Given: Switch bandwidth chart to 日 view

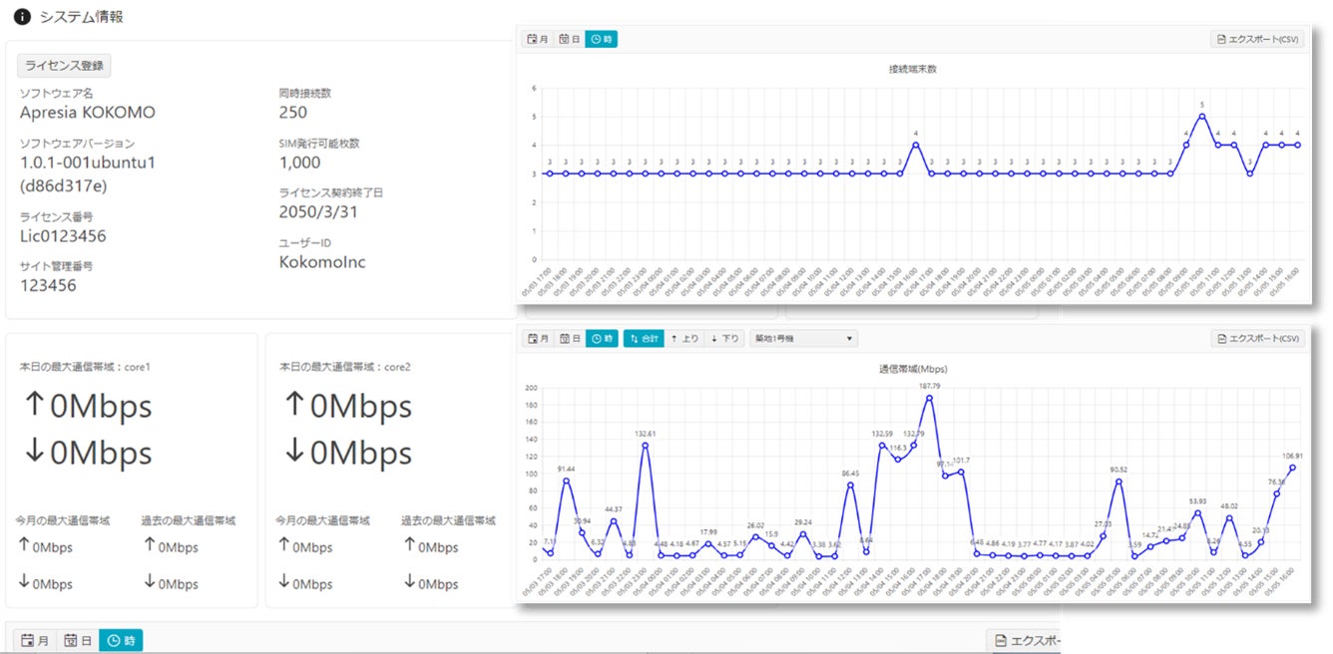Looking at the screenshot, I should (570, 339).
